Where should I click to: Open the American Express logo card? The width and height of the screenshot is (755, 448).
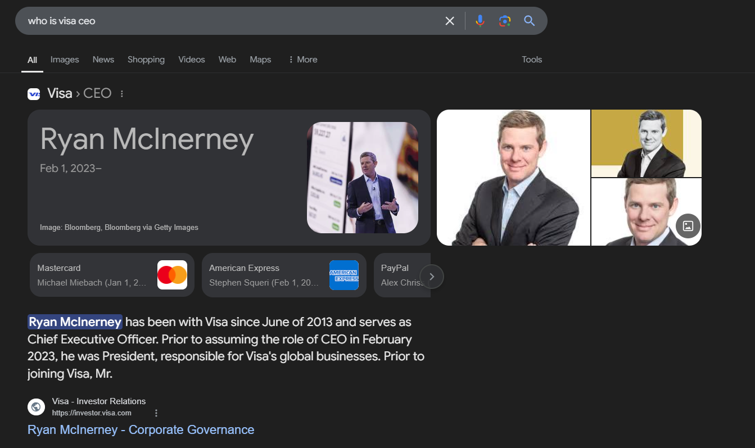point(344,275)
